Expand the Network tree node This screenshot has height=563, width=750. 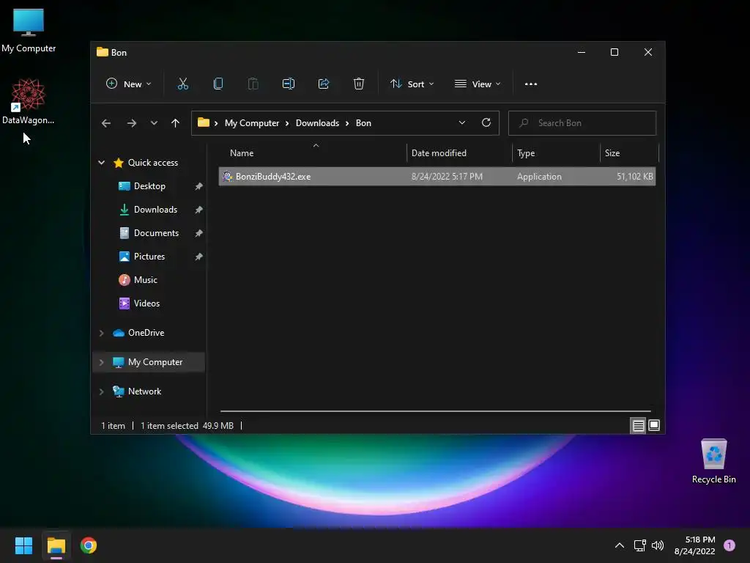pos(101,391)
